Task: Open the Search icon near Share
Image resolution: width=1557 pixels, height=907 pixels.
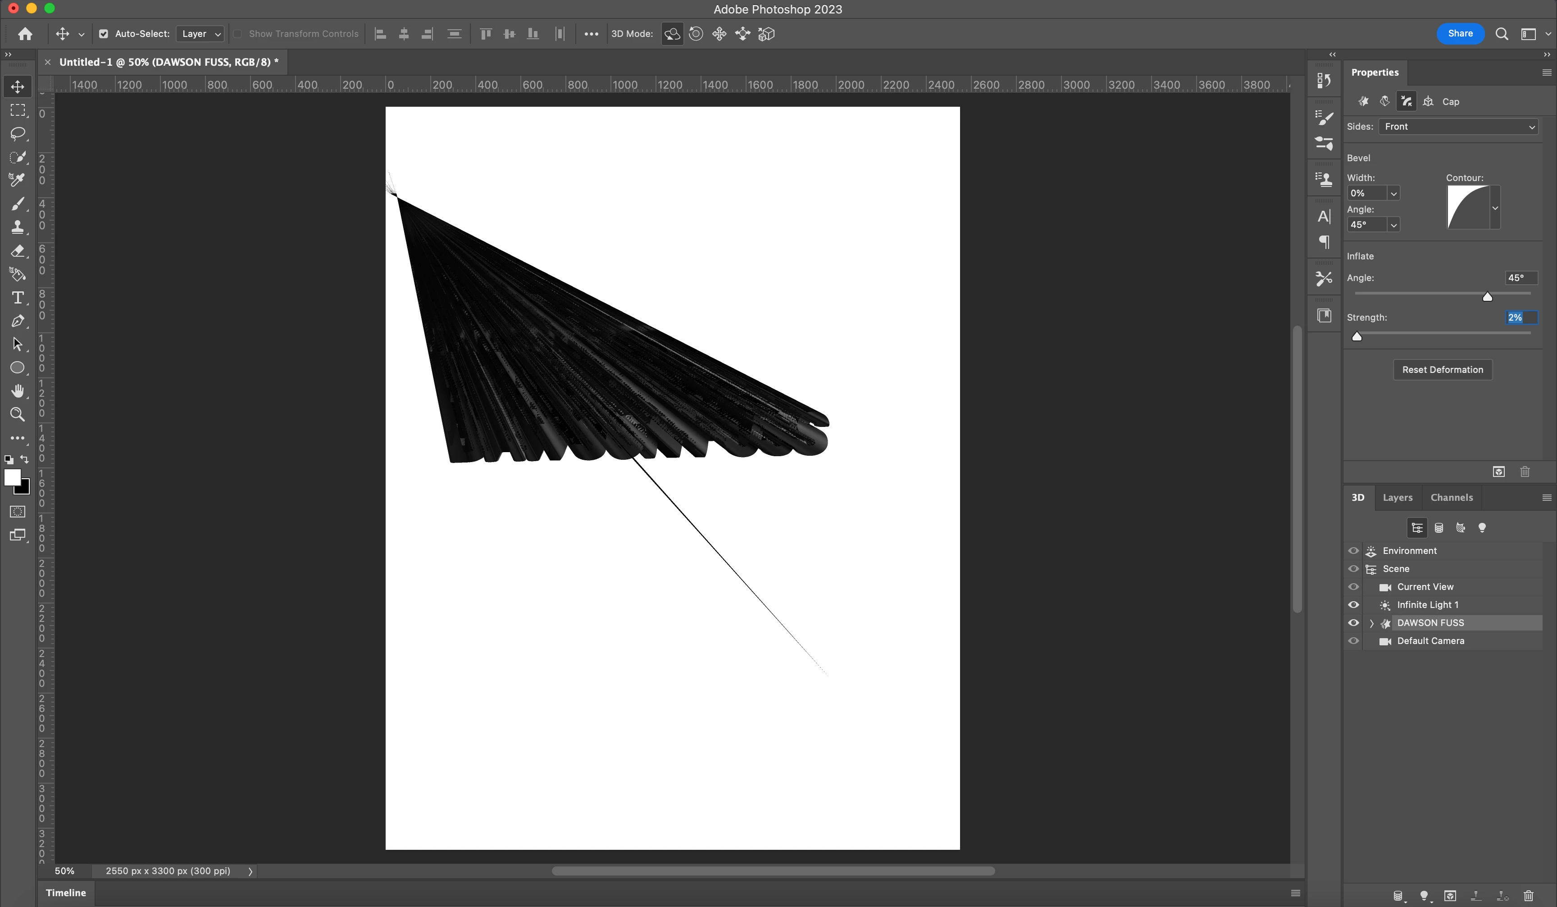Action: pyautogui.click(x=1502, y=34)
